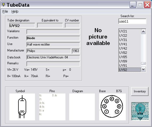The height and width of the screenshot is (127, 152).
Task: Click the TubeData lightbulb title icon
Action: point(3,5)
